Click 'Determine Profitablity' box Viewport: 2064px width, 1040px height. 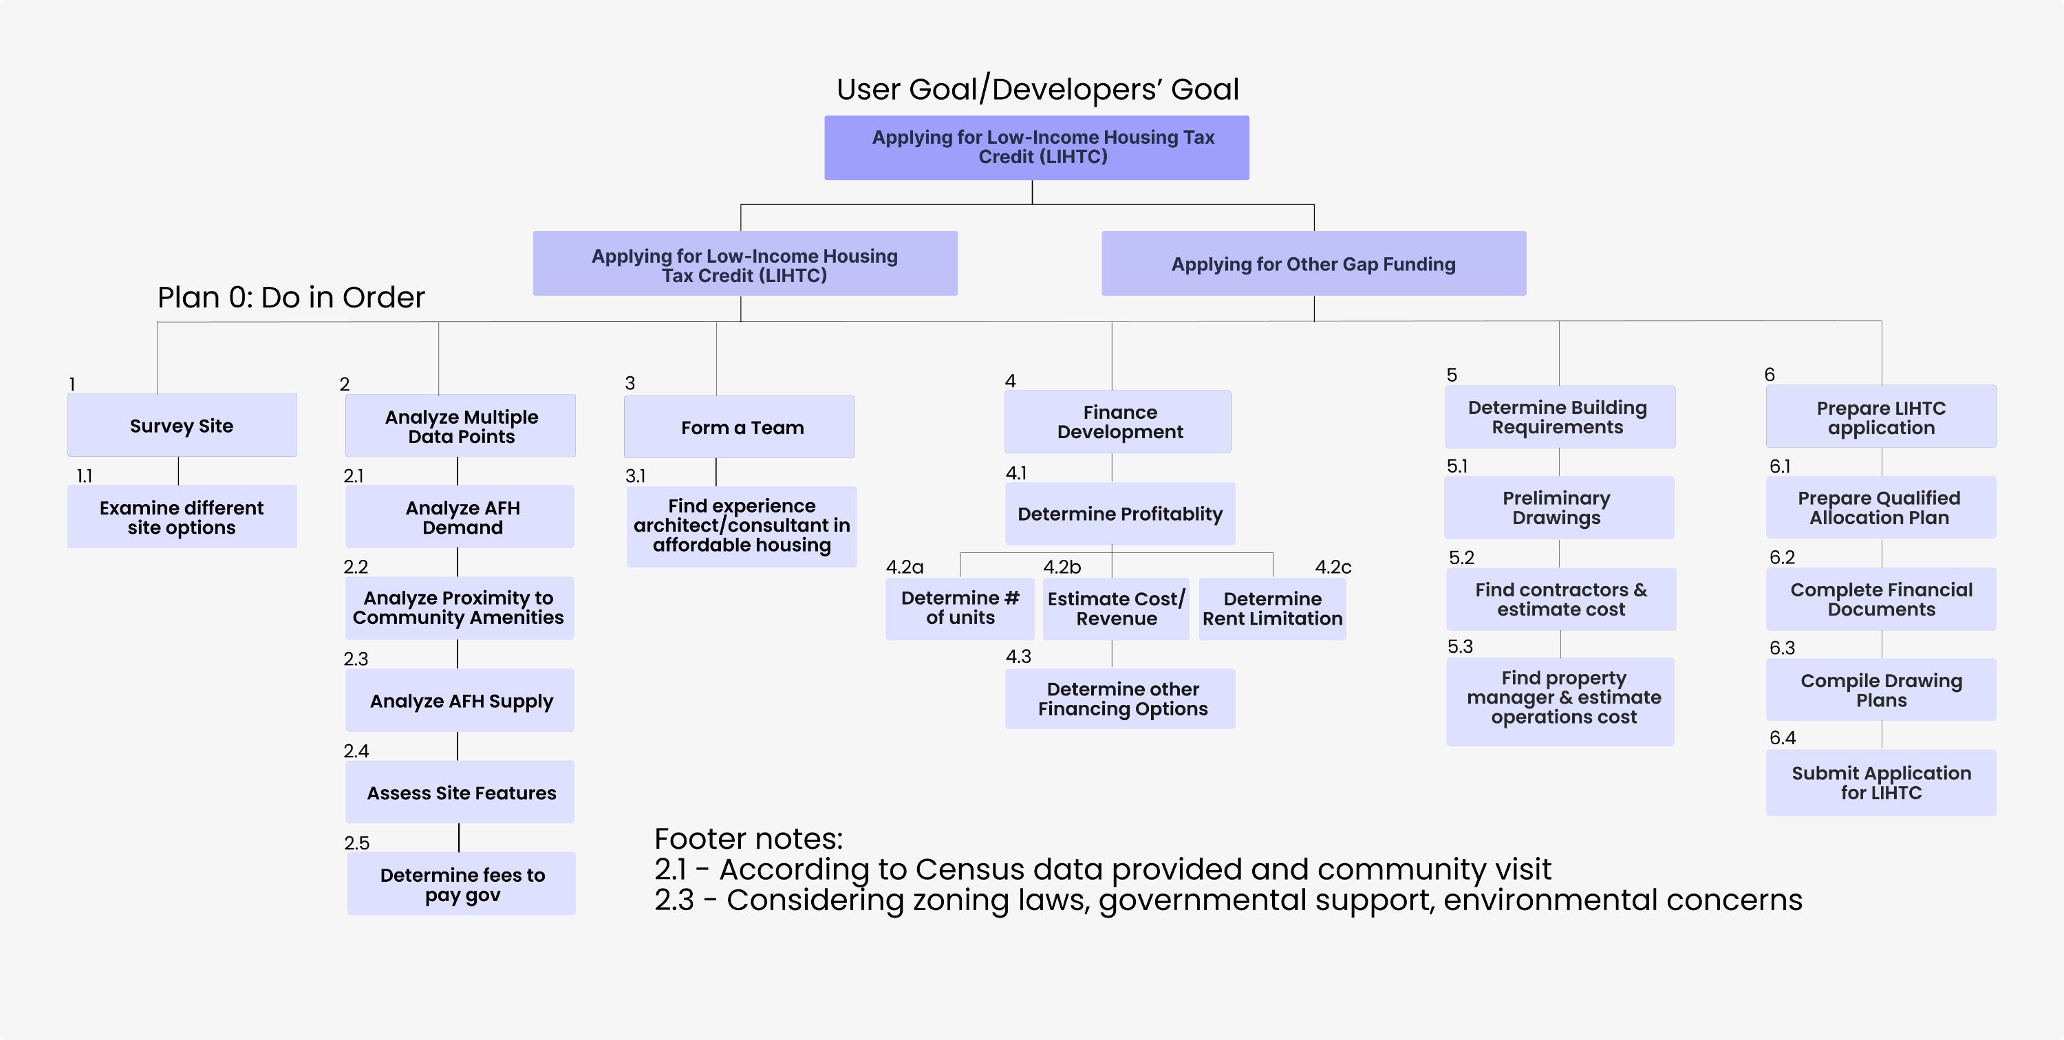[1119, 514]
